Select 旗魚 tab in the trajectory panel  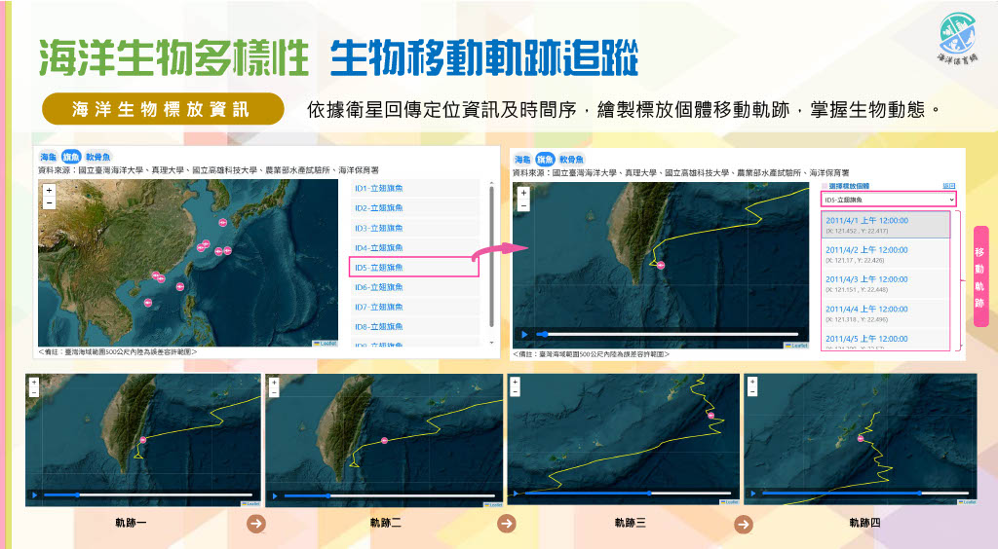pos(546,160)
